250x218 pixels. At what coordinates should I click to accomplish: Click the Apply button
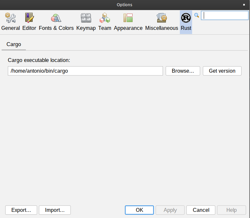pos(170,210)
